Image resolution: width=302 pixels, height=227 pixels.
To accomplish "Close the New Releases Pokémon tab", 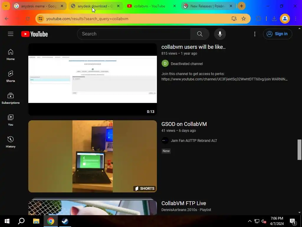I will tap(231, 6).
